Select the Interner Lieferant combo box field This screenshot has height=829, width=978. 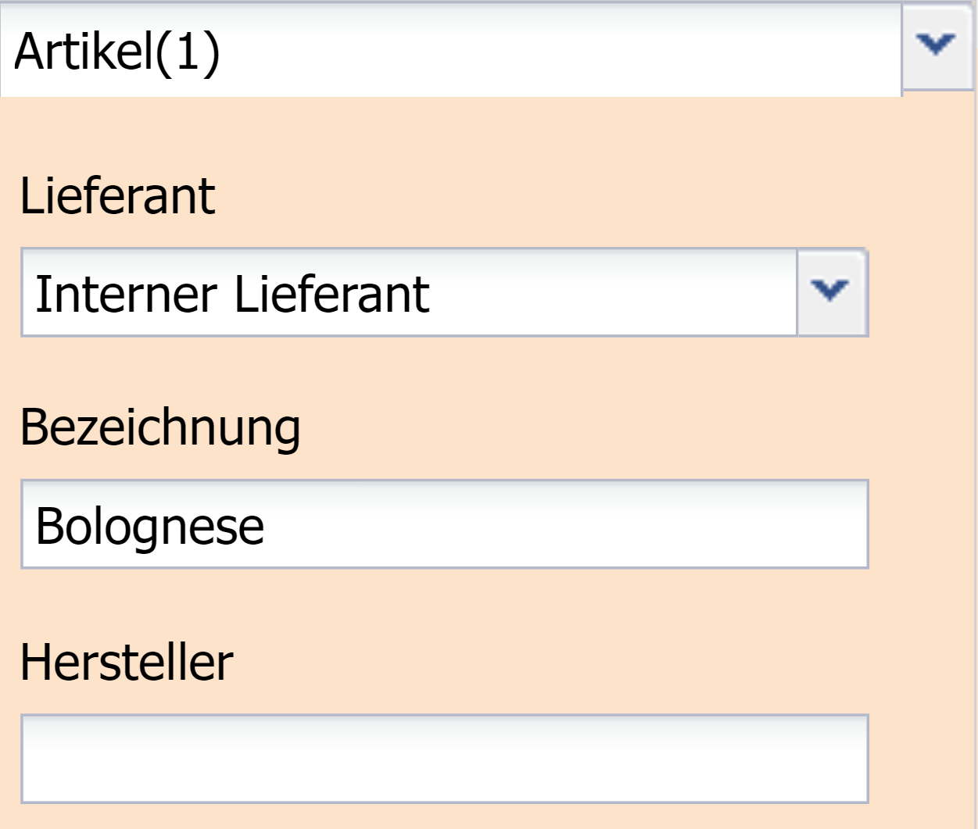(408, 293)
